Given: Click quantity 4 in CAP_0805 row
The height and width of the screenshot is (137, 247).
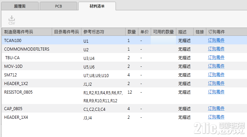Looking at the screenshot, I should point(129,109).
